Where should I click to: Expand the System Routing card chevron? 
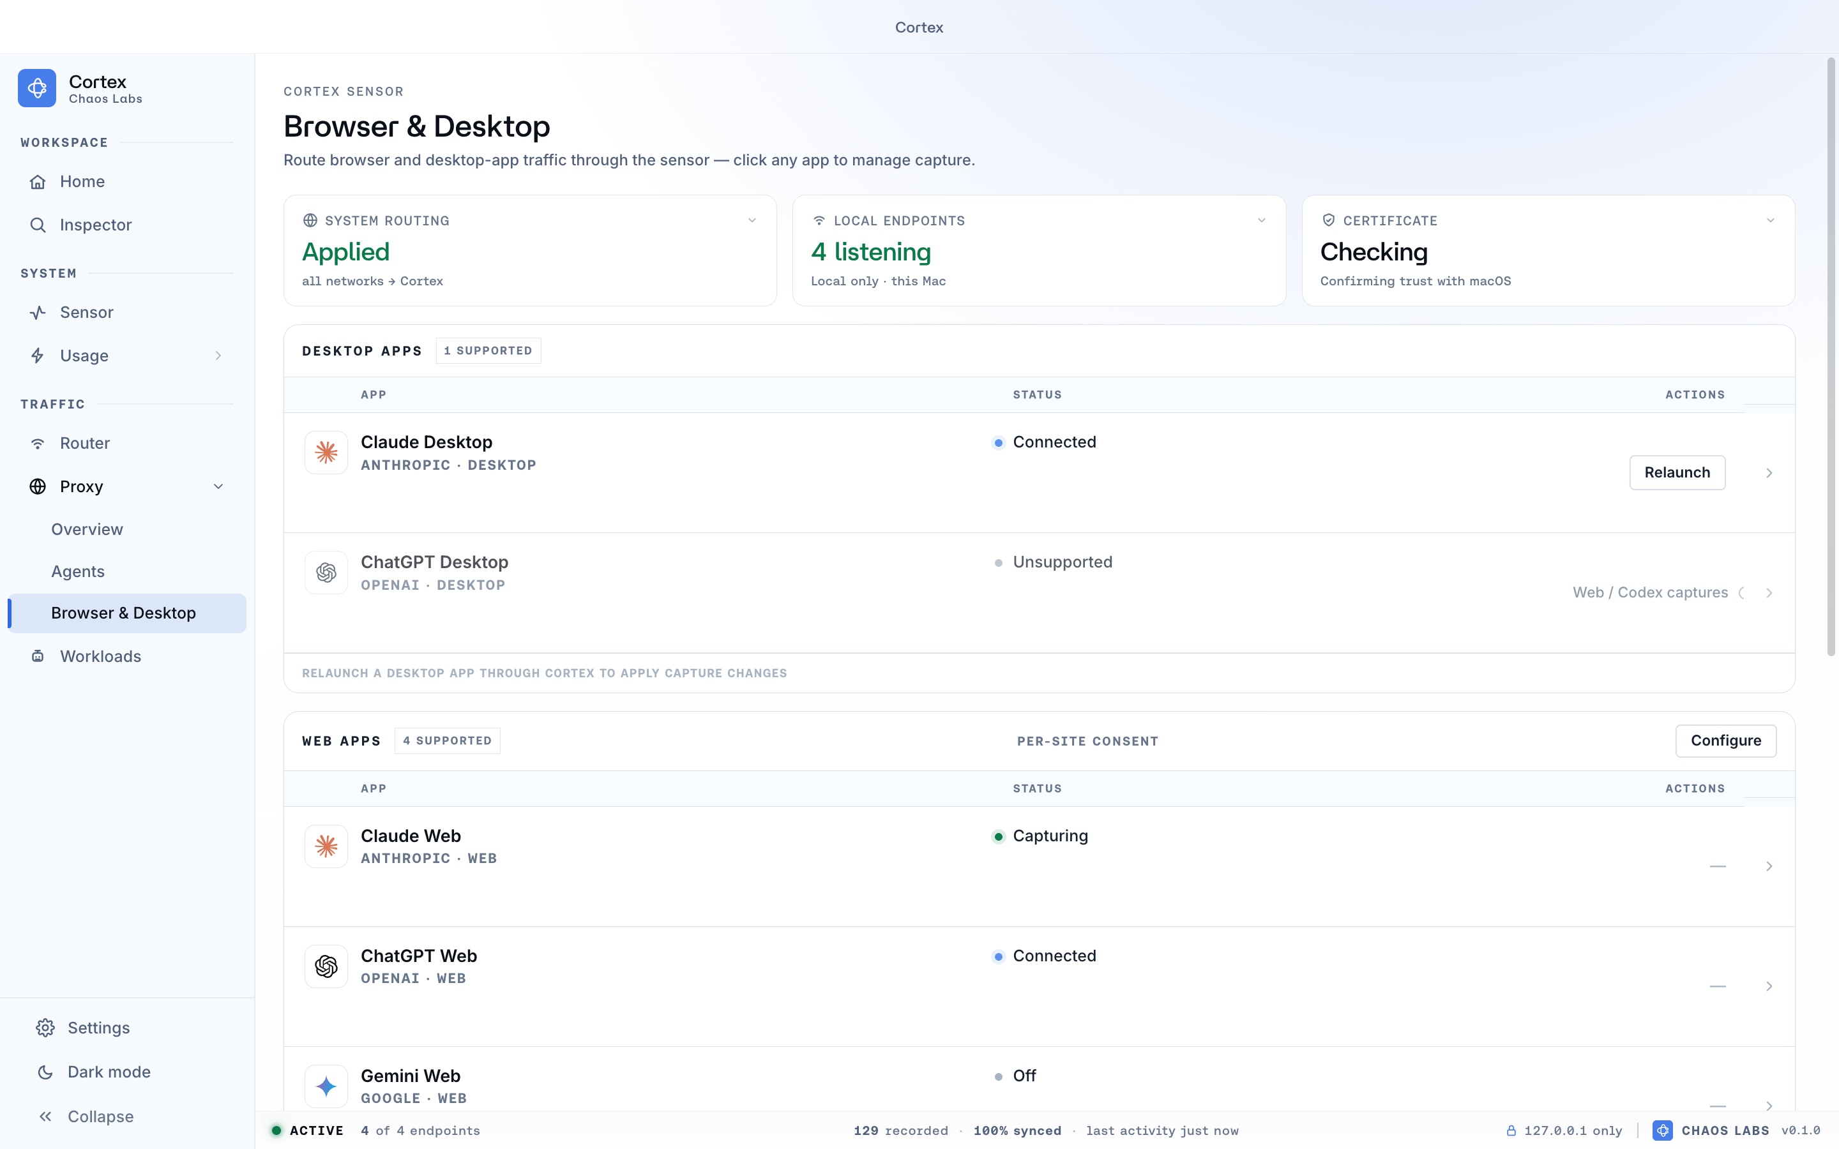click(x=752, y=220)
